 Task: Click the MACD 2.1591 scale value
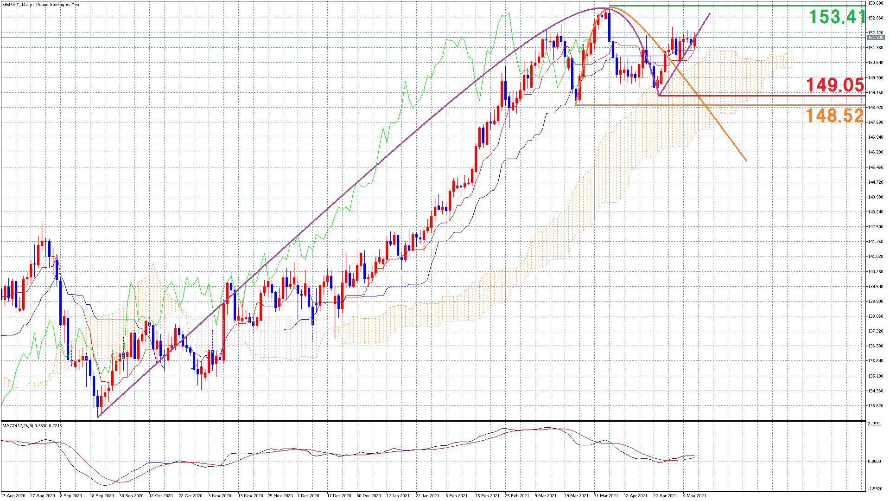(x=874, y=424)
